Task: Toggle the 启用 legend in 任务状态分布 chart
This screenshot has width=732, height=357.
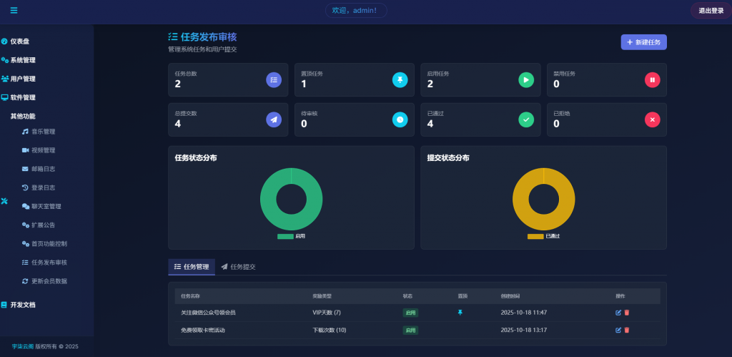Action: pyautogui.click(x=291, y=236)
